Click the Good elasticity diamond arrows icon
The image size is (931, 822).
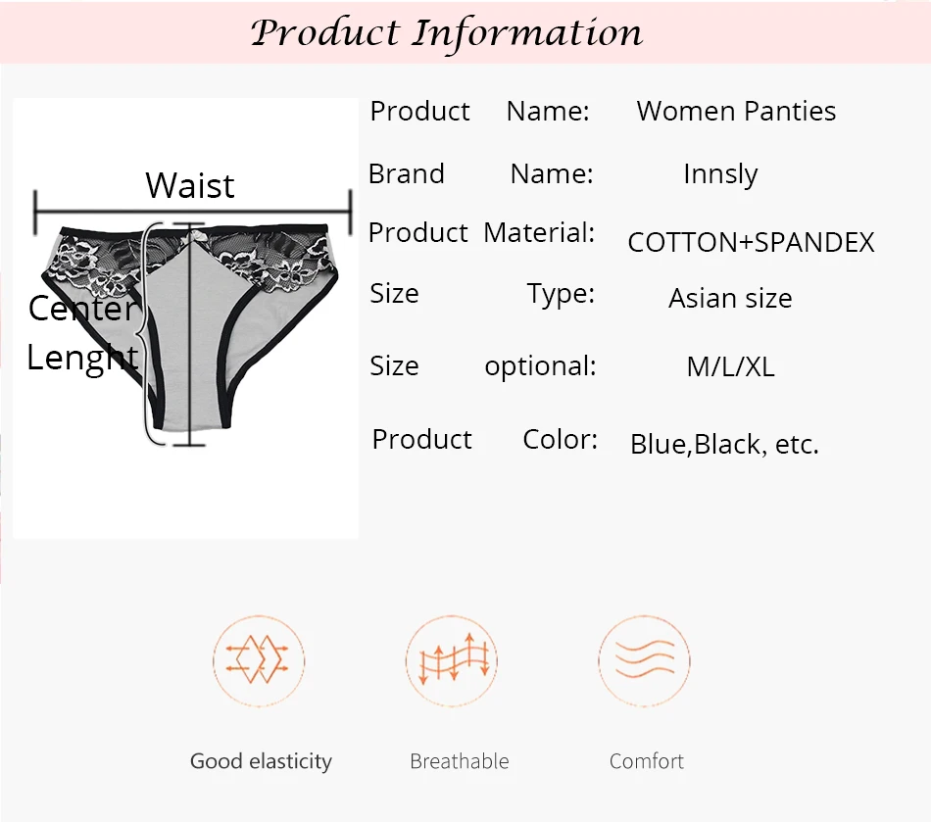pos(259,660)
